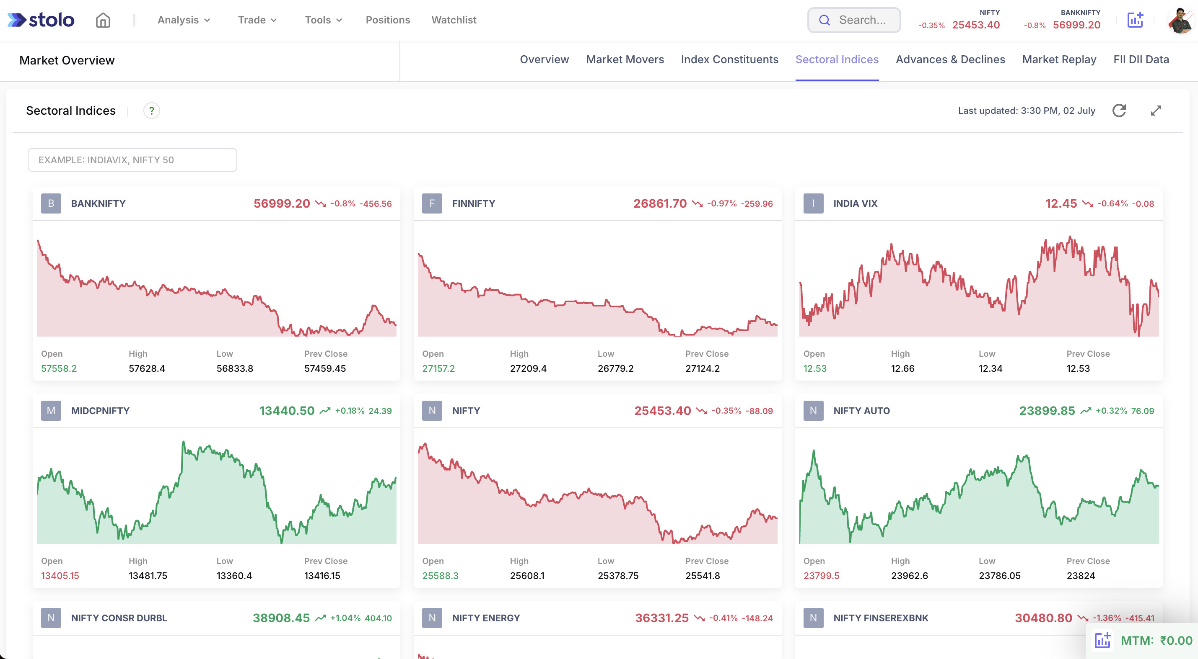Screen dimensions: 1198x659
Task: Expand the Sectoral Indices panel to fullscreen
Action: pos(1156,111)
